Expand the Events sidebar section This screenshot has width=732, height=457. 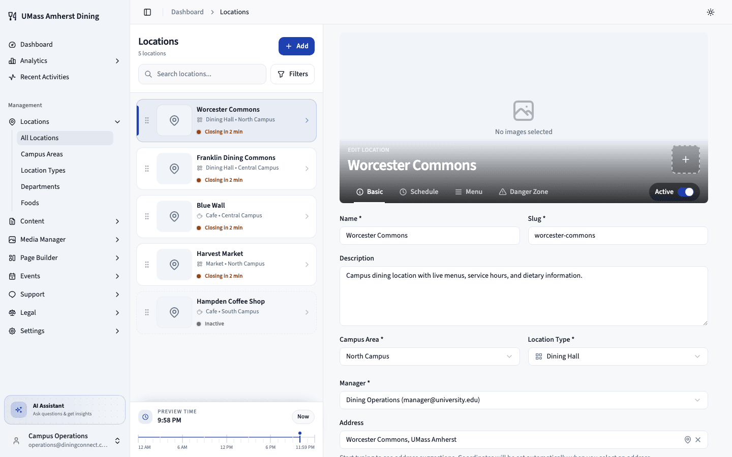[65, 276]
